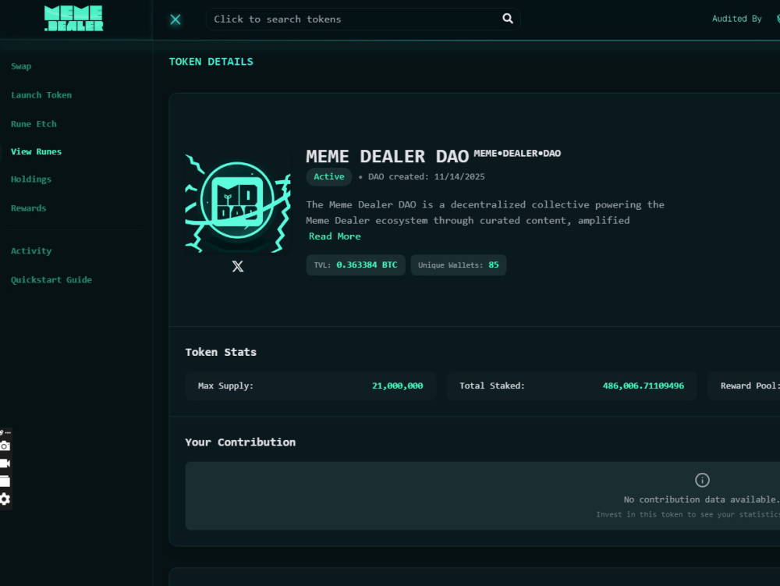Focus the token search field
780x586 pixels.
coord(363,19)
